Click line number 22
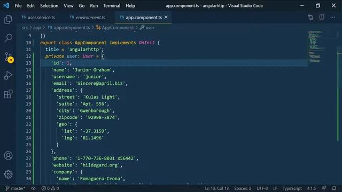 [28, 124]
